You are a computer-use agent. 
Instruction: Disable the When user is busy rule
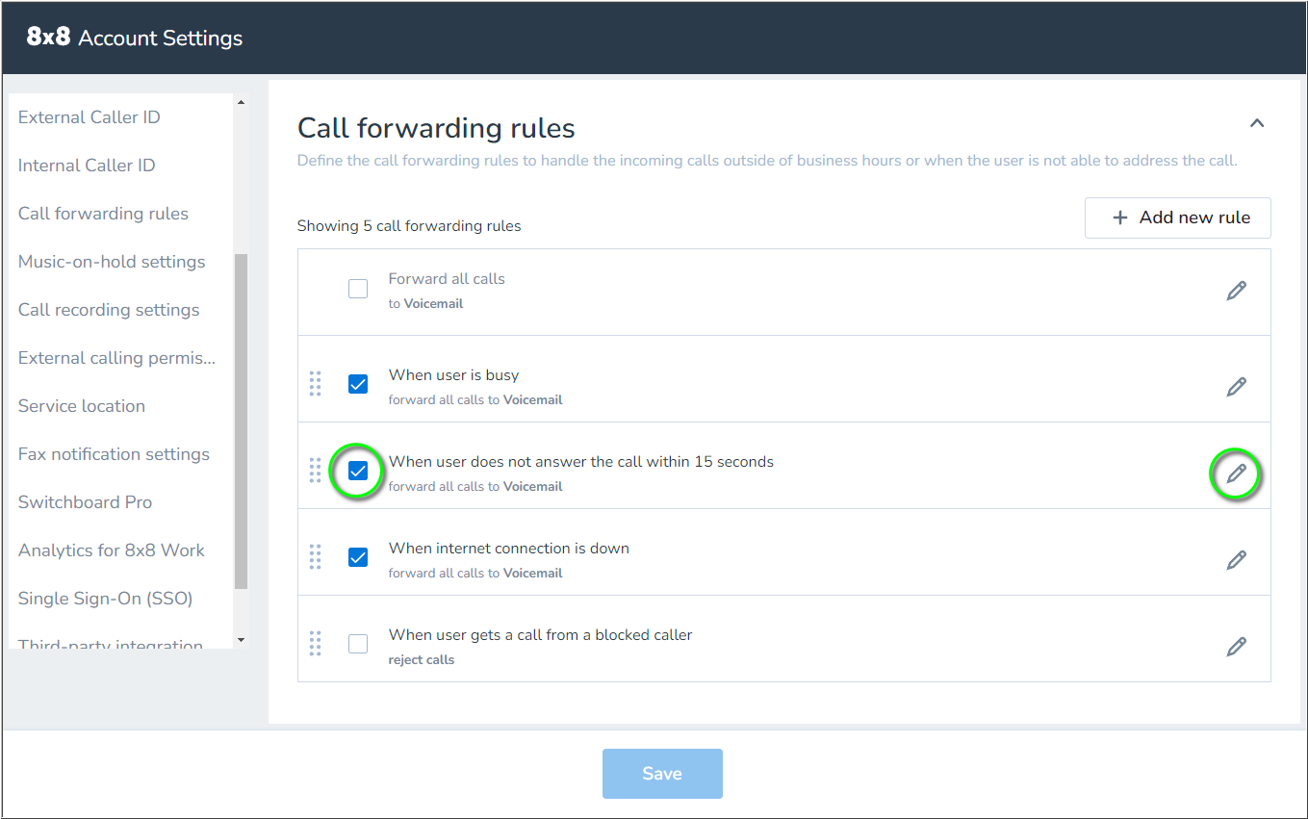point(358,384)
